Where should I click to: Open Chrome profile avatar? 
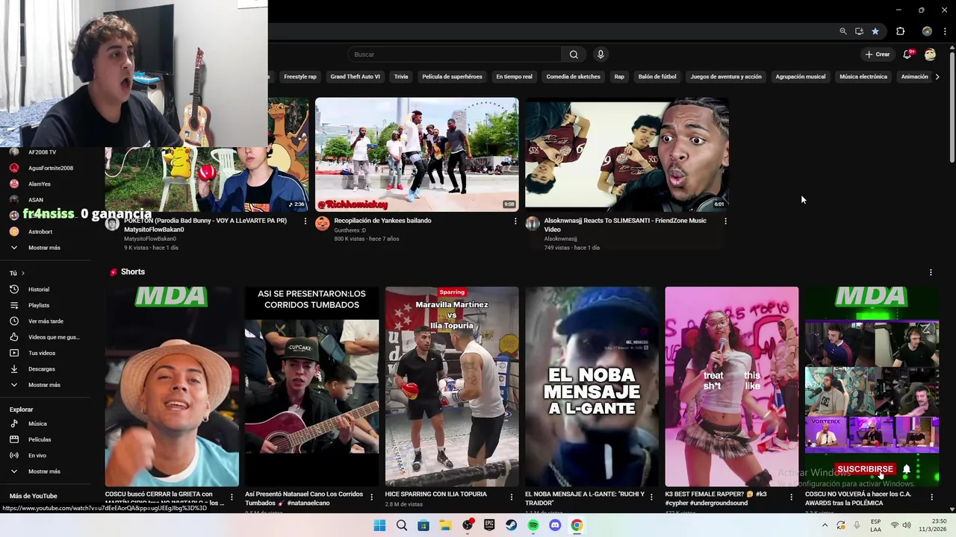pos(927,31)
